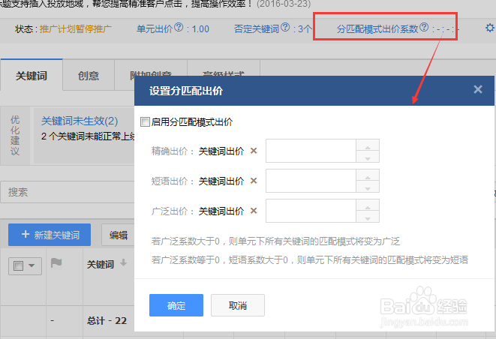Switch to the 创意 tab
The height and width of the screenshot is (339, 496).
[x=89, y=75]
